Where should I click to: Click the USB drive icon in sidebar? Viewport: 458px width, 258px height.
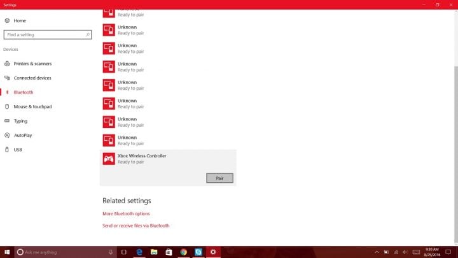click(7, 150)
